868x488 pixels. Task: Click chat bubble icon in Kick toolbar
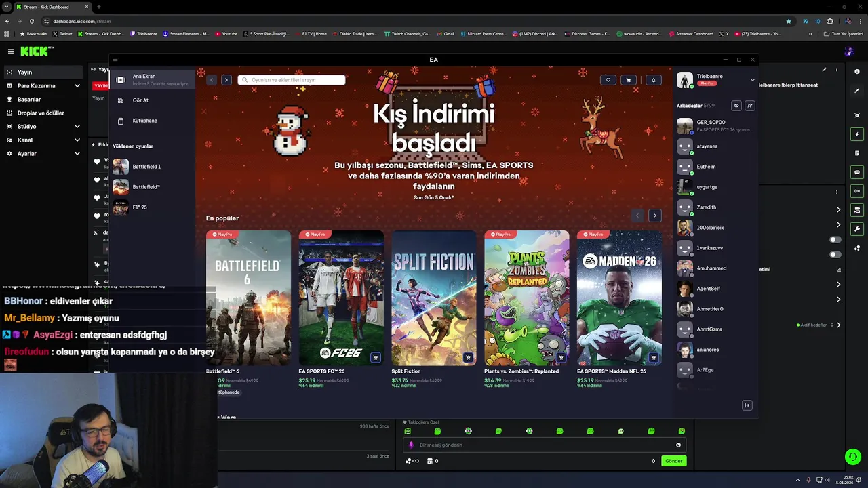click(x=857, y=172)
